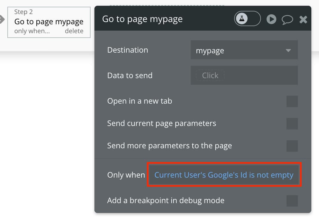The height and width of the screenshot is (220, 319).
Task: Click 'only when...' in Step 2 box
Action: pyautogui.click(x=32, y=31)
